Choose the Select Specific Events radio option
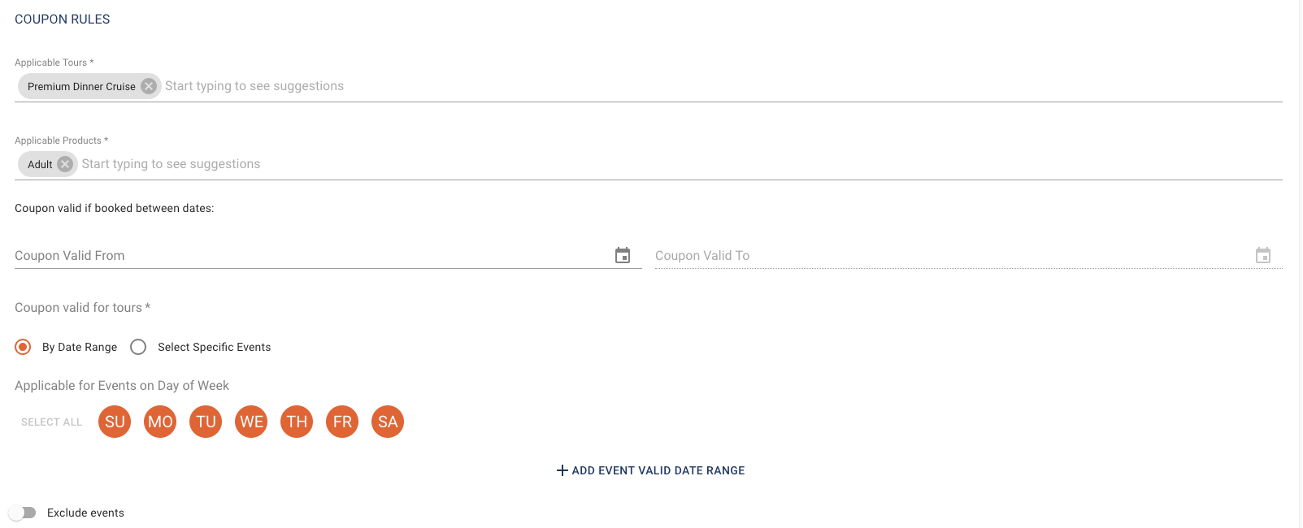The width and height of the screenshot is (1303, 528). click(x=138, y=347)
